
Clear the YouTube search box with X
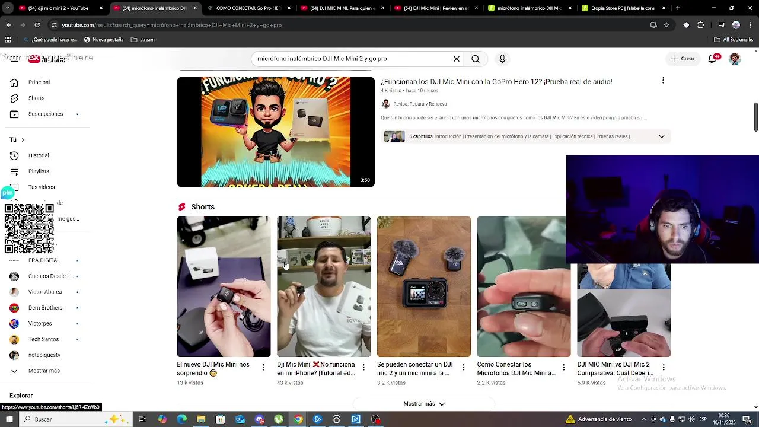coord(457,59)
